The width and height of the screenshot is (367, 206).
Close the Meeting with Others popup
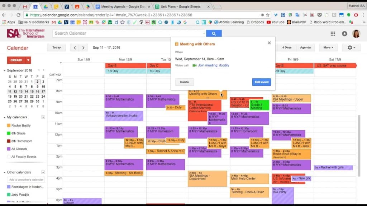click(269, 43)
